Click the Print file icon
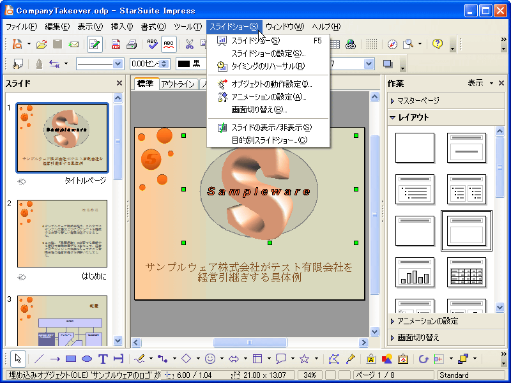511x383 pixels. click(x=132, y=44)
